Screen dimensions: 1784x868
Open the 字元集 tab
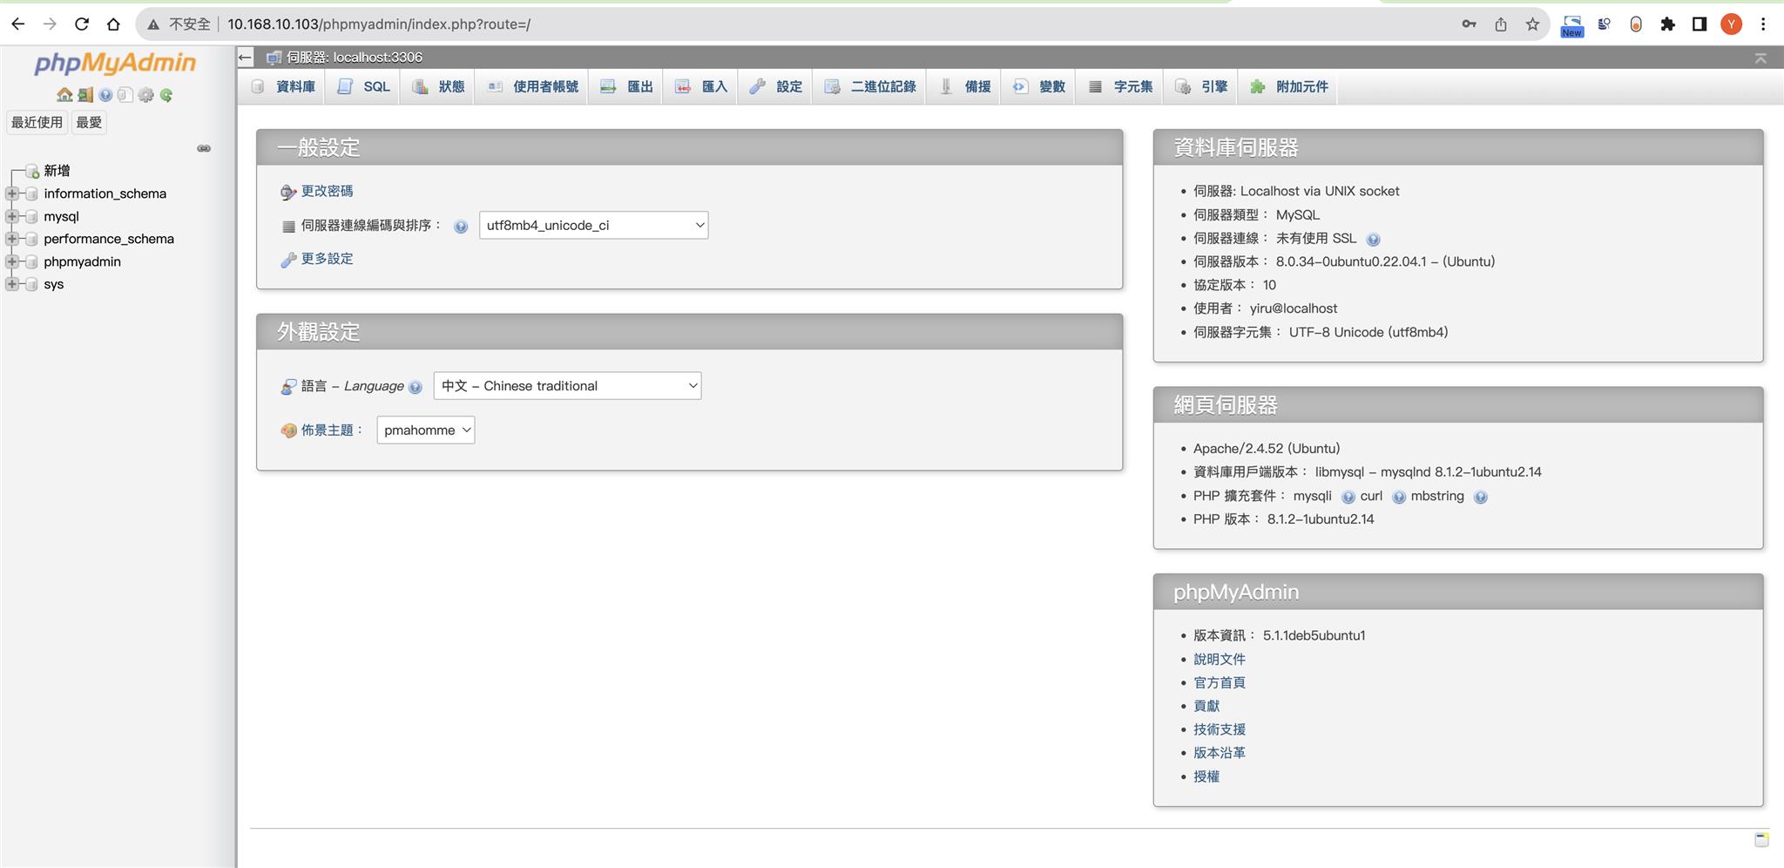pos(1121,86)
